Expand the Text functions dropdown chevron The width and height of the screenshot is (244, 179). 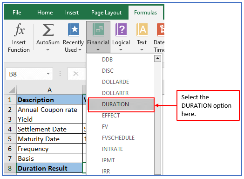142,50
